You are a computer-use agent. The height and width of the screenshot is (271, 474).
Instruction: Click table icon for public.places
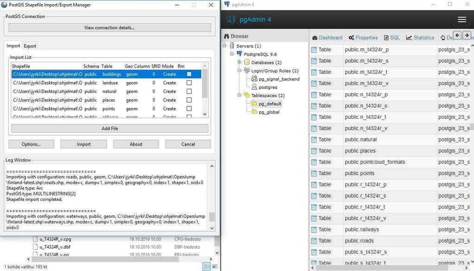(x=314, y=151)
